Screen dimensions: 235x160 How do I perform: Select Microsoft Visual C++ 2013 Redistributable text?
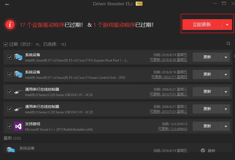59,130
